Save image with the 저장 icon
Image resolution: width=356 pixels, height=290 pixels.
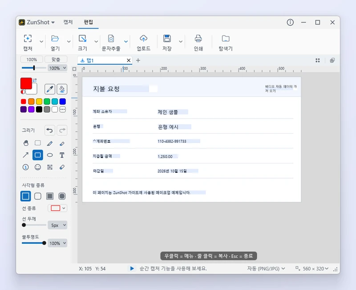(x=167, y=39)
